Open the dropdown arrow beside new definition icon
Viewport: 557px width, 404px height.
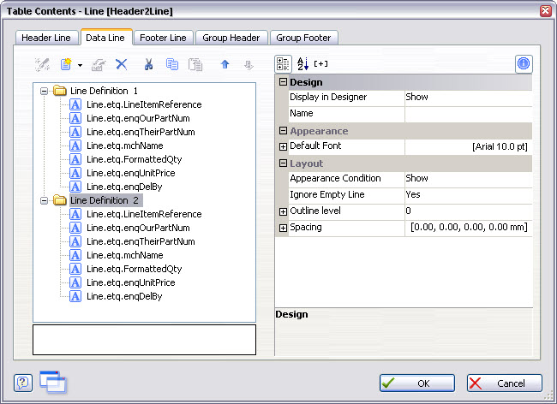pos(80,65)
